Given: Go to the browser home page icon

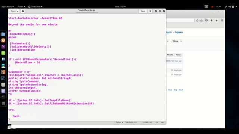Looking at the screenshot, I should click(217, 20).
